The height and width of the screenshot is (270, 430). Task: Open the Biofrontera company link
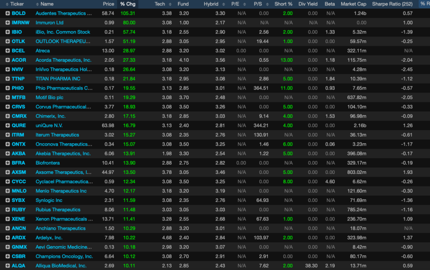pyautogui.click(x=47, y=163)
